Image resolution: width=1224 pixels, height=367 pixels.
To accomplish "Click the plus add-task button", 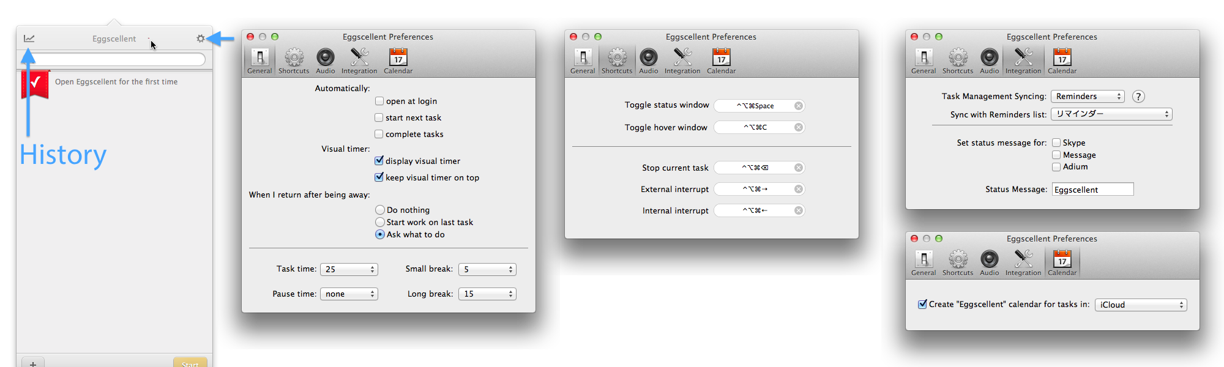I will [32, 363].
